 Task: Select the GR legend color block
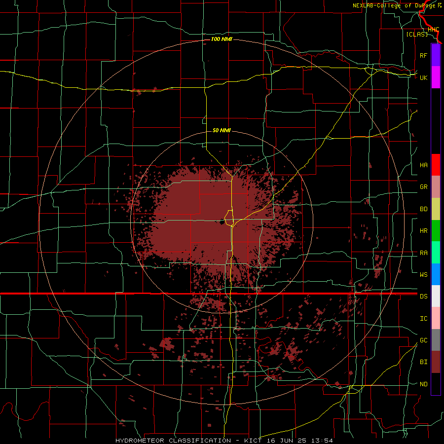(436, 187)
